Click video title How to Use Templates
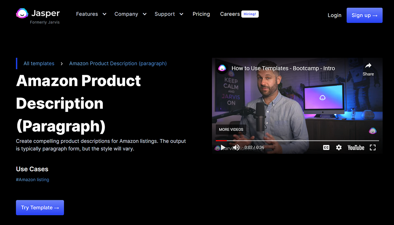The image size is (394, 225). coord(283,69)
